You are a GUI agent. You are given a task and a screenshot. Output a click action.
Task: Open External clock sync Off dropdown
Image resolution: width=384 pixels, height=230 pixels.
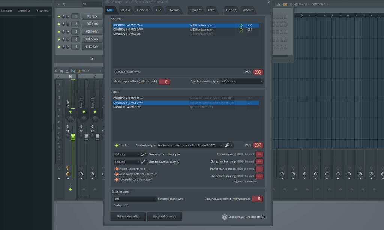(135, 199)
